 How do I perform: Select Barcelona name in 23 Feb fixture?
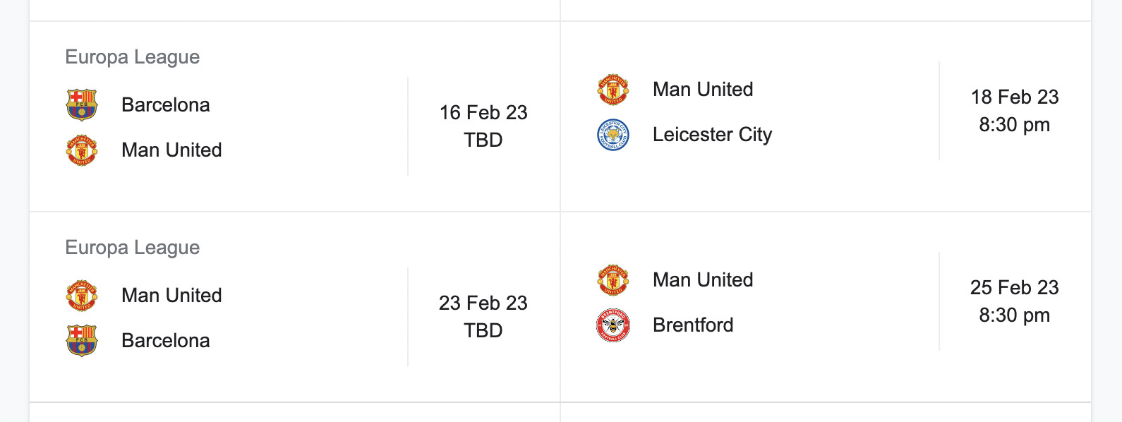[166, 341]
